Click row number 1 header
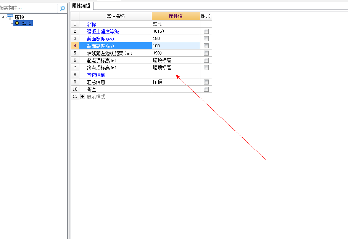The image size is (348, 239). [x=75, y=24]
